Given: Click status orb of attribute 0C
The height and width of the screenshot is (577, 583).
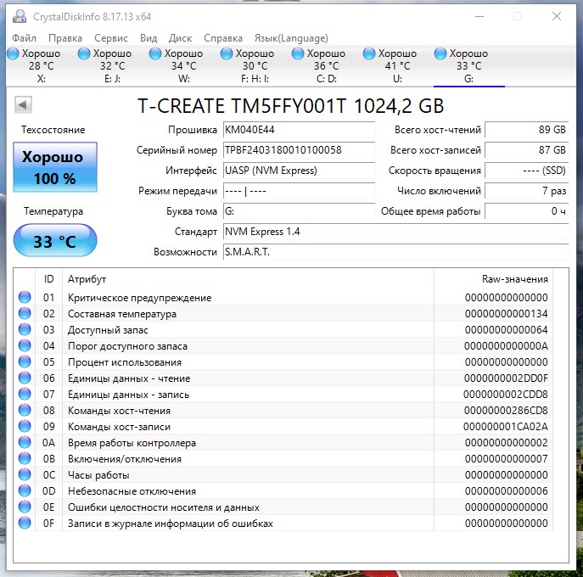Looking at the screenshot, I should 25,475.
